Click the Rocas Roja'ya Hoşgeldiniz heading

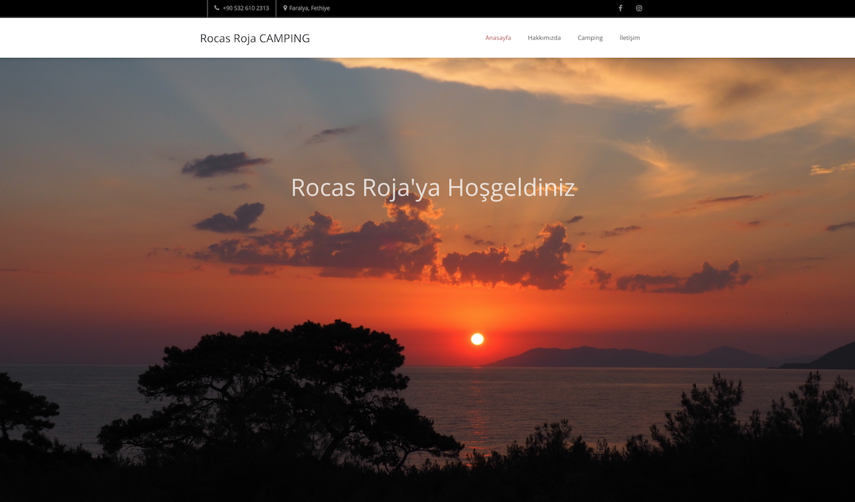[x=433, y=188]
